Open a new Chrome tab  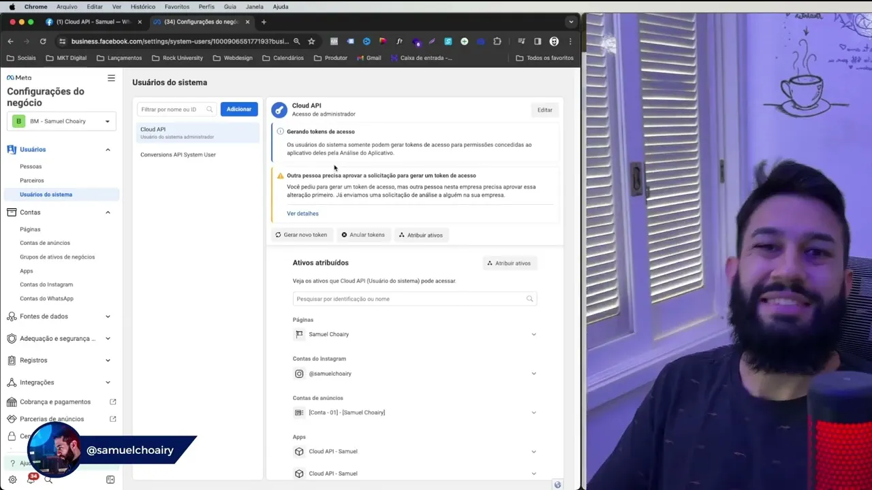pos(264,22)
